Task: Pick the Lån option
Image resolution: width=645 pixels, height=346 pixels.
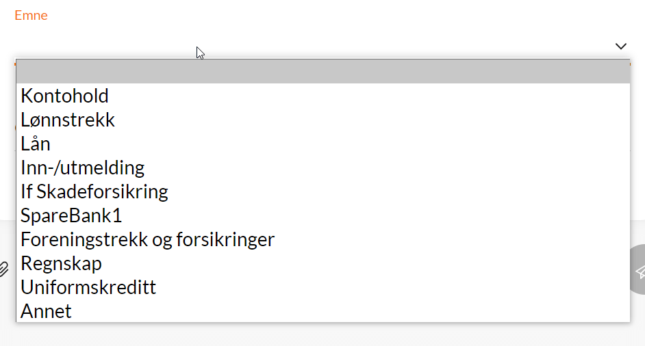Action: pyautogui.click(x=36, y=144)
